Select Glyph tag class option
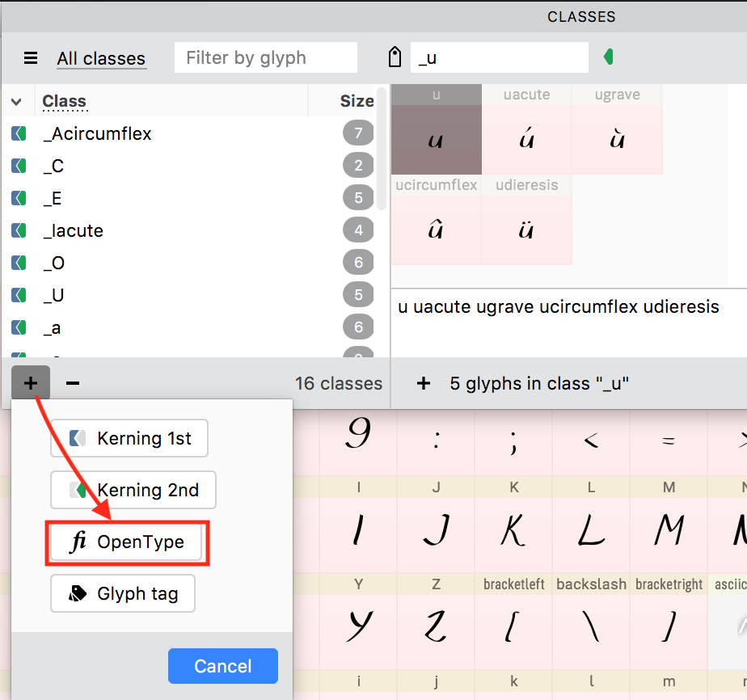The width and height of the screenshot is (747, 700). tap(123, 593)
